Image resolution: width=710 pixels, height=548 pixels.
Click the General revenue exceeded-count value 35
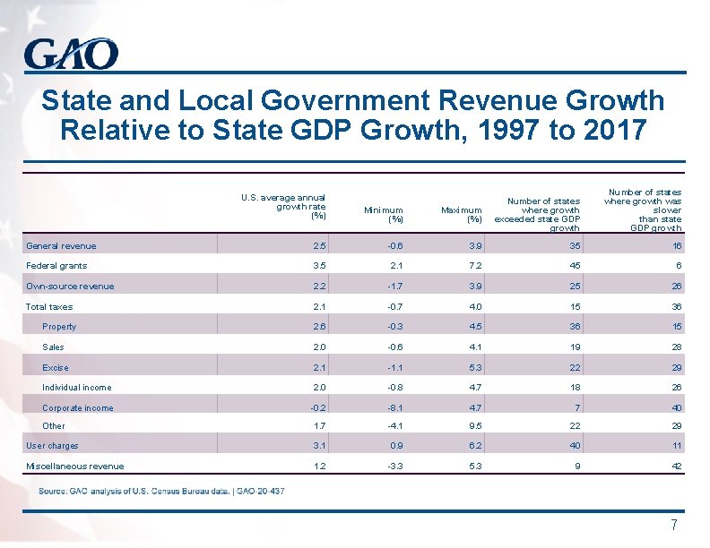click(x=575, y=246)
